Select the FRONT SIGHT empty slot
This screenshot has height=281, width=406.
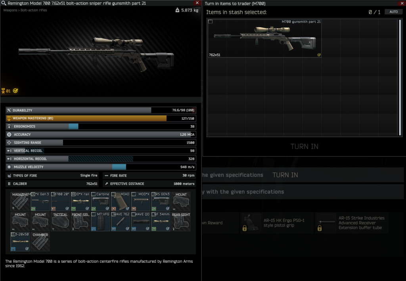(80, 222)
